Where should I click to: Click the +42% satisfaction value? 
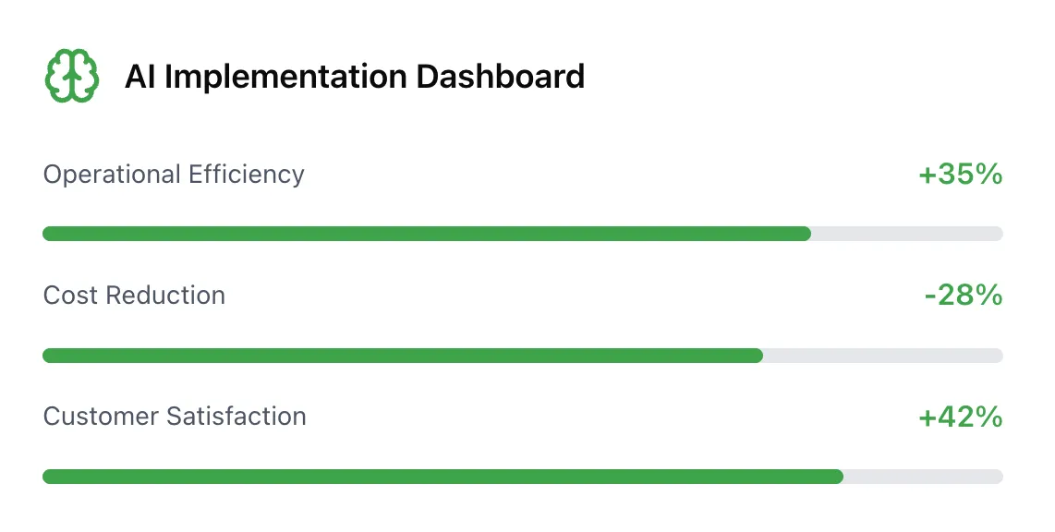(960, 417)
